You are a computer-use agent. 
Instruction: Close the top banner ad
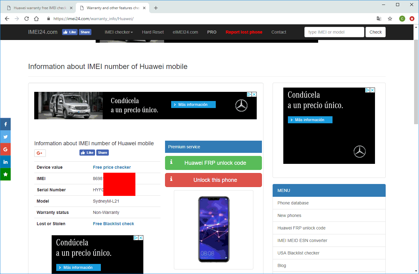click(254, 95)
